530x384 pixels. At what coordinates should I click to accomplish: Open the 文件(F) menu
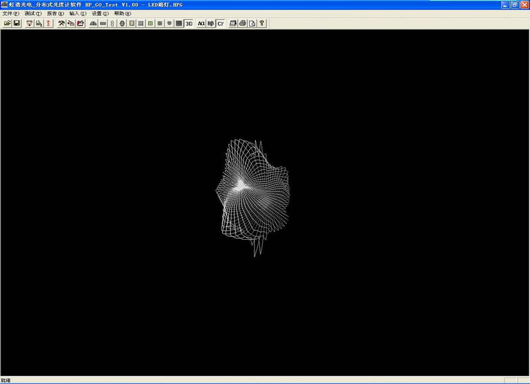11,14
